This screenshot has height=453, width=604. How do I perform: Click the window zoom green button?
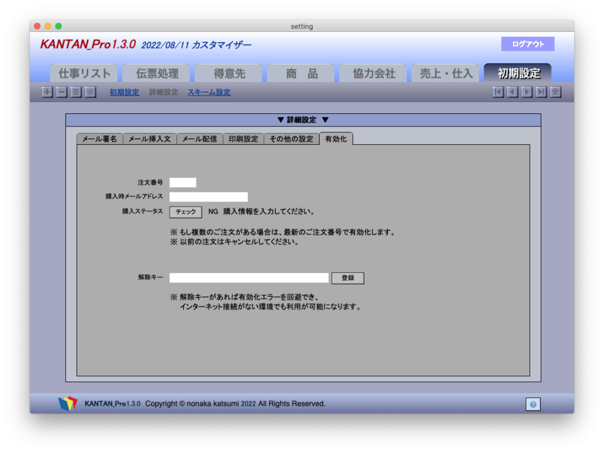pos(58,26)
